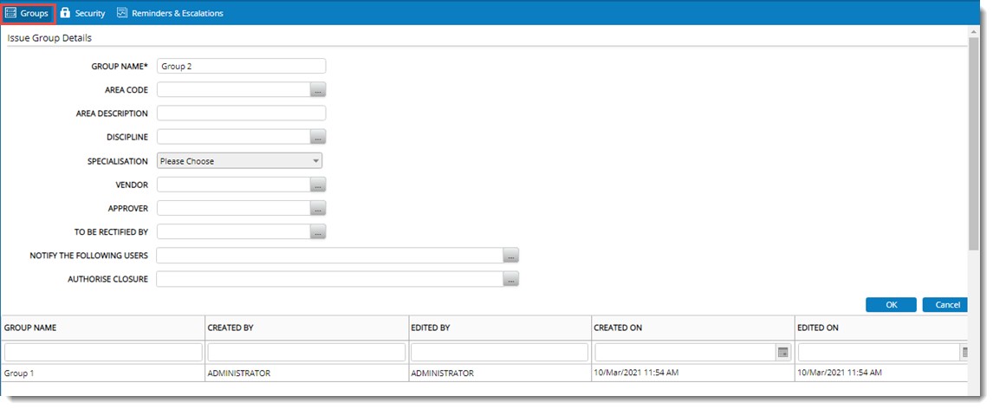Click the Created By column filter box
Image resolution: width=993 pixels, height=409 pixels.
coord(306,352)
